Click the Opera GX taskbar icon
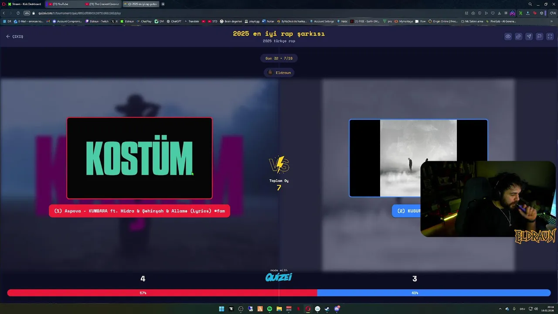 [308, 309]
